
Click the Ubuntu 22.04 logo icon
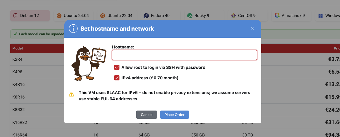[x=103, y=16]
